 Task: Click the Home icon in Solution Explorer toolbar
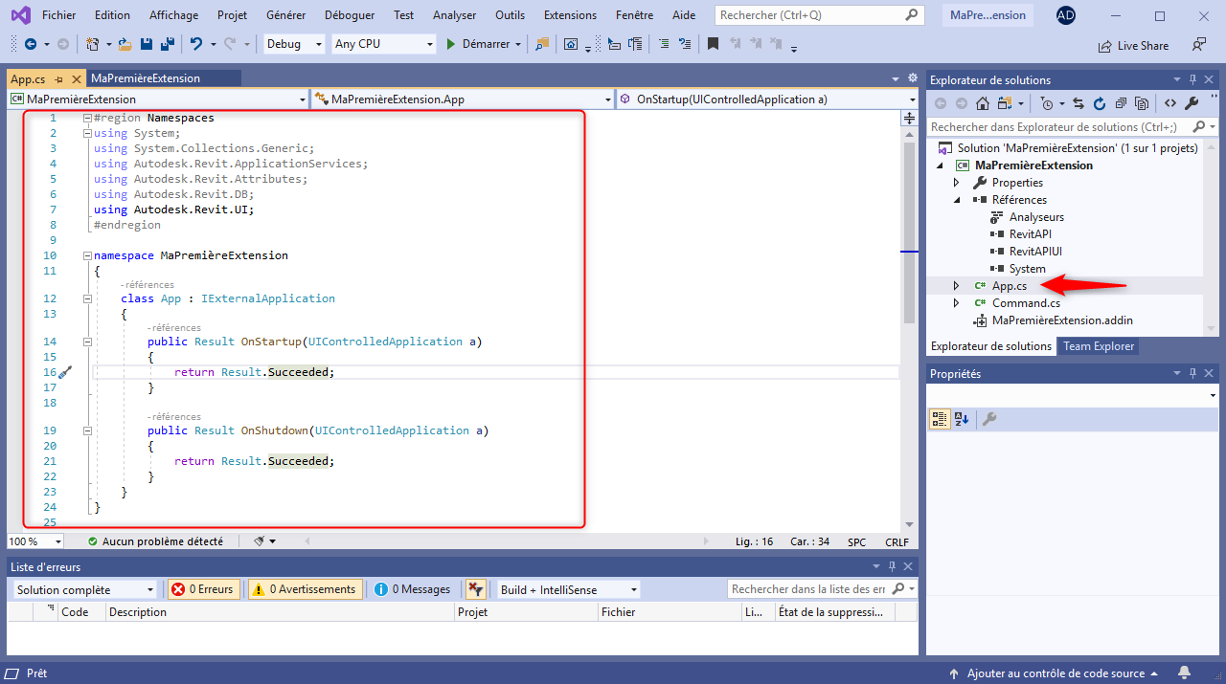tap(983, 104)
